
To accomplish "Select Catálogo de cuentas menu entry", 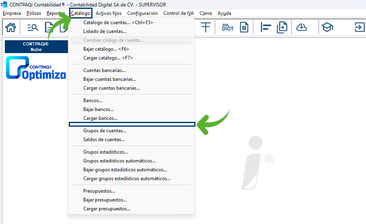I will click(x=118, y=23).
